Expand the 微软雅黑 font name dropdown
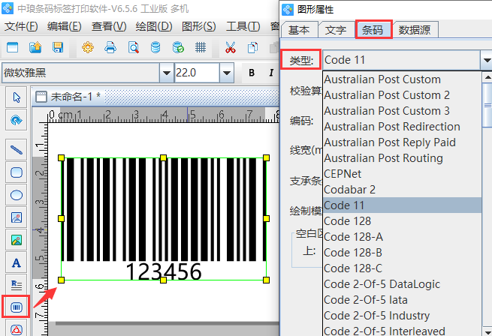 [165, 73]
